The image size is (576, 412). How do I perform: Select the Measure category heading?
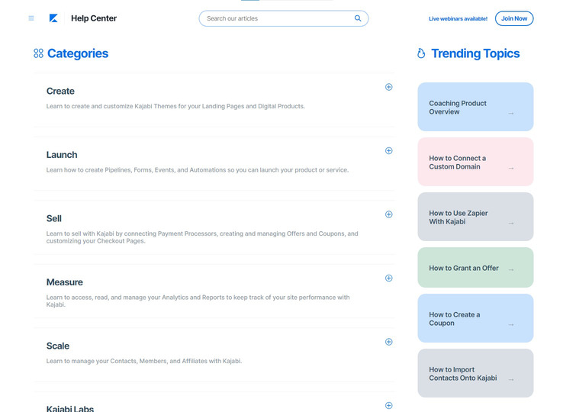coord(65,282)
